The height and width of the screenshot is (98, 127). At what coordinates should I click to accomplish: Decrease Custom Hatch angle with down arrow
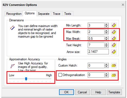point(106,67)
